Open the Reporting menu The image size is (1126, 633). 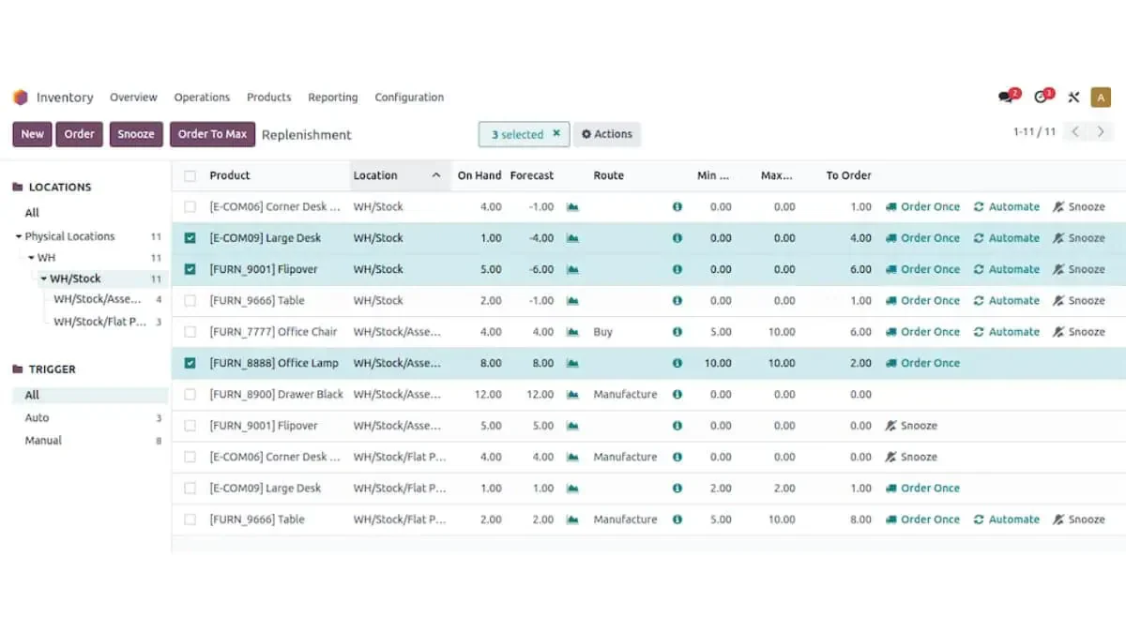tap(333, 98)
